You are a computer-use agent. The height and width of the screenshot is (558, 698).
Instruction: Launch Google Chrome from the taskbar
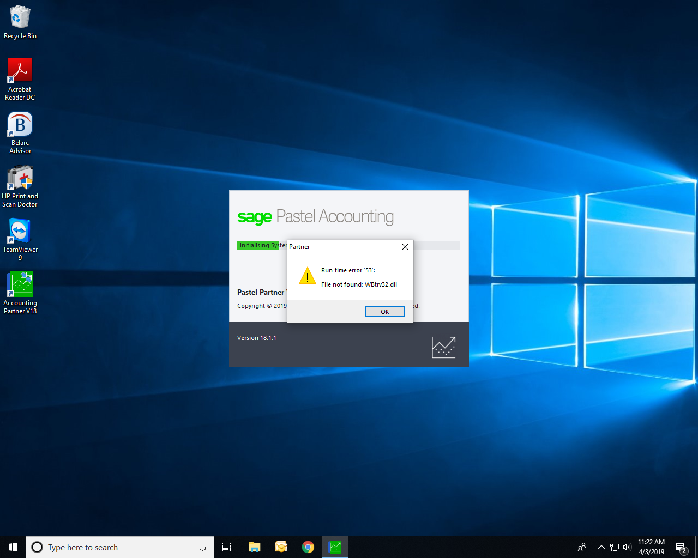click(308, 547)
